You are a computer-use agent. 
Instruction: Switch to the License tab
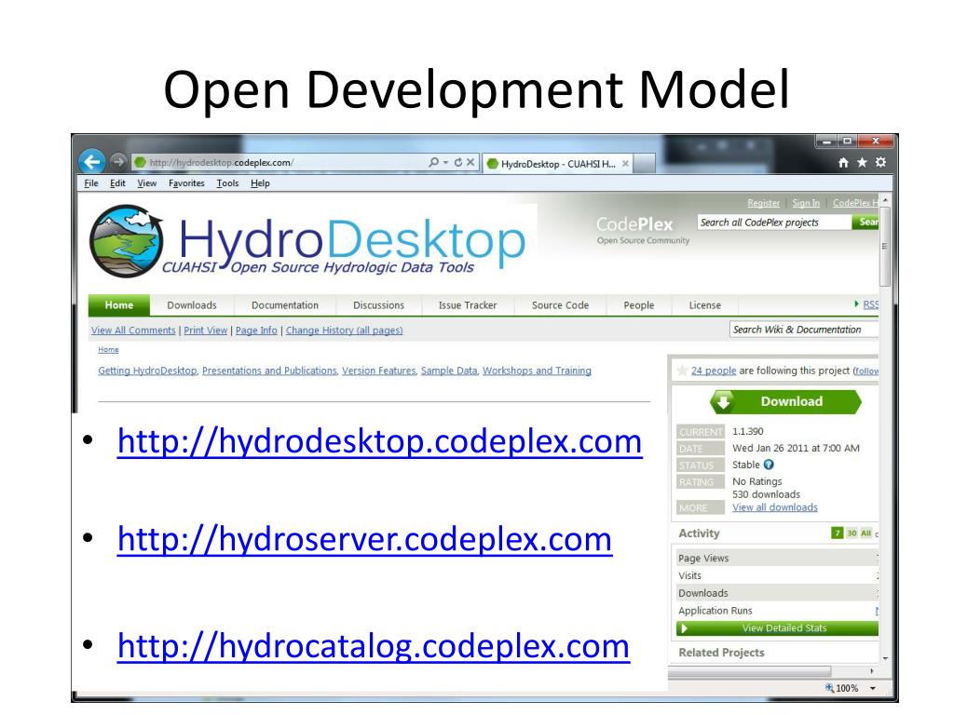click(x=704, y=305)
